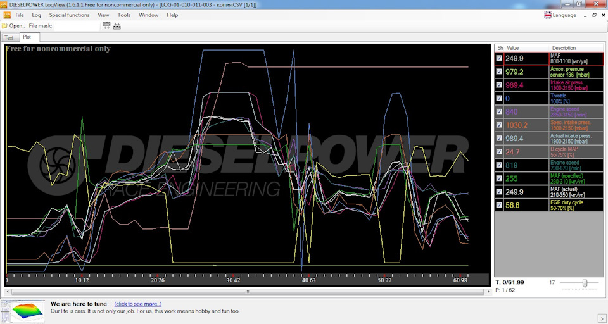Click the toolbar icon with upward arrows
Image resolution: width=608 pixels, height=324 pixels.
point(106,26)
